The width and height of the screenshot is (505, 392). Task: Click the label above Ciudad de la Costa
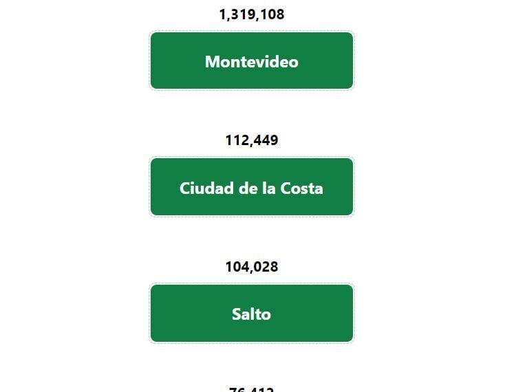(252, 140)
